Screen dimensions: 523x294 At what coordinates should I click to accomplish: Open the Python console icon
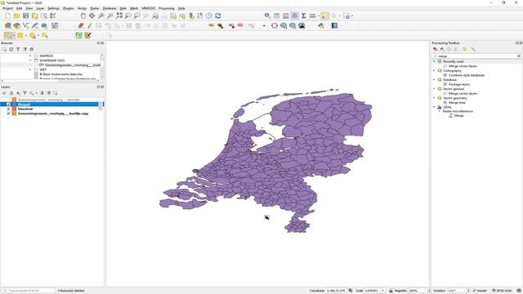click(x=321, y=25)
